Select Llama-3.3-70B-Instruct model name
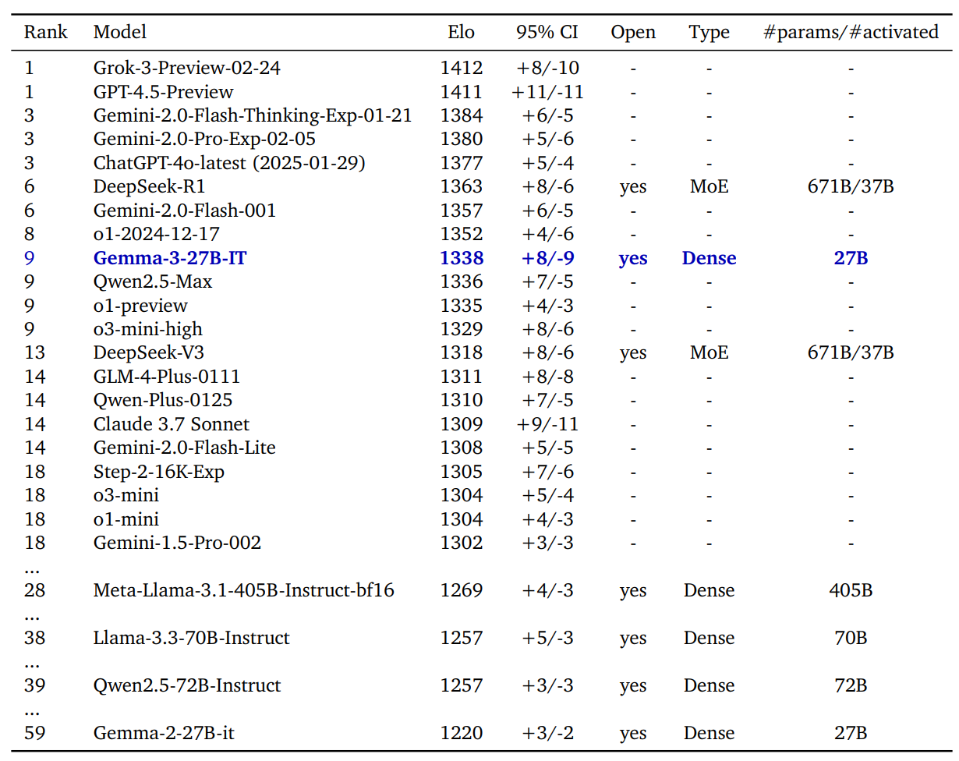 pyautogui.click(x=192, y=638)
